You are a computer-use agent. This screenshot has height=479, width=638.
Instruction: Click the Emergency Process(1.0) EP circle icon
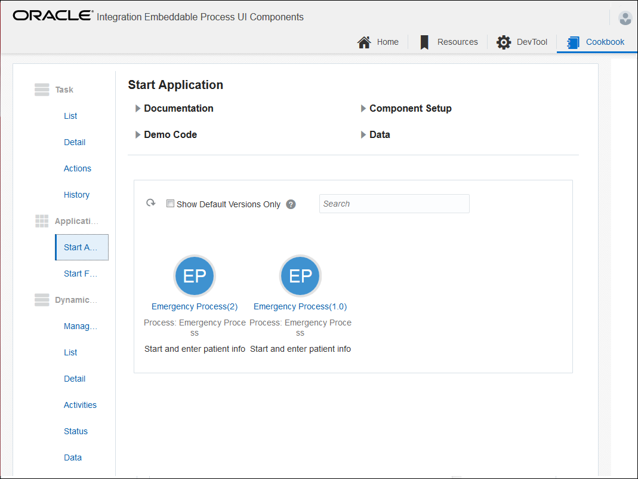tap(300, 276)
